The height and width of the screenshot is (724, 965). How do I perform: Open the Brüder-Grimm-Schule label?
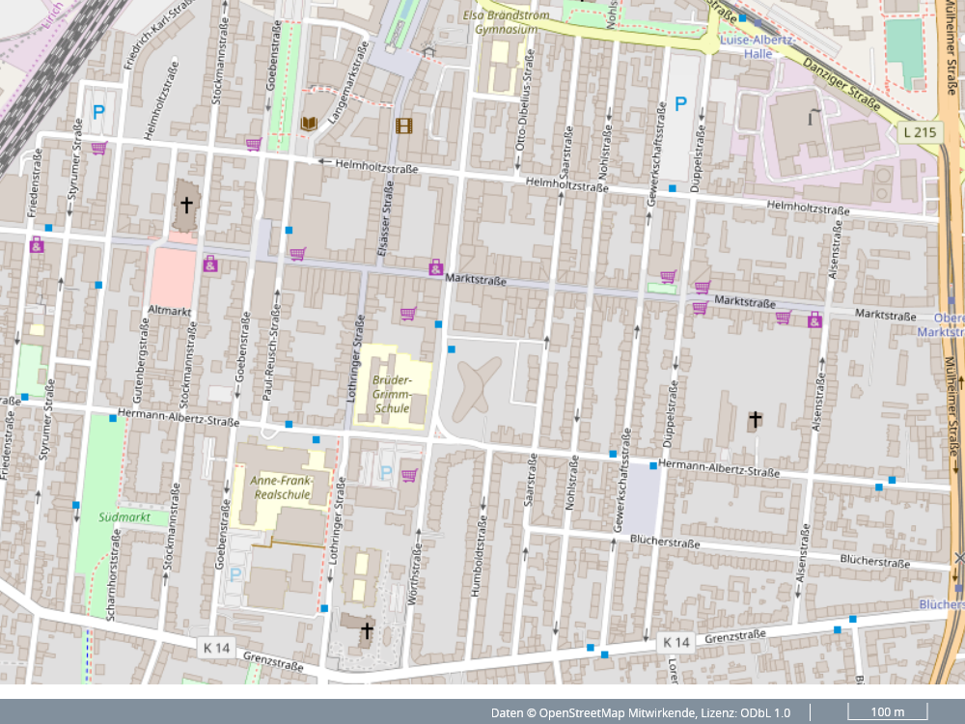click(x=392, y=395)
